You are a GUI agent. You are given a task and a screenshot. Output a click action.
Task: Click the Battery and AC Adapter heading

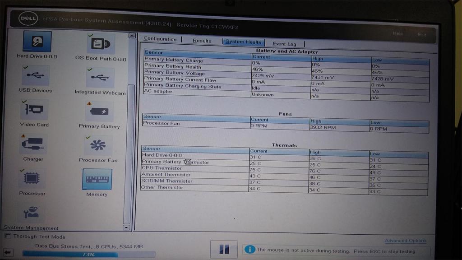[x=287, y=51]
